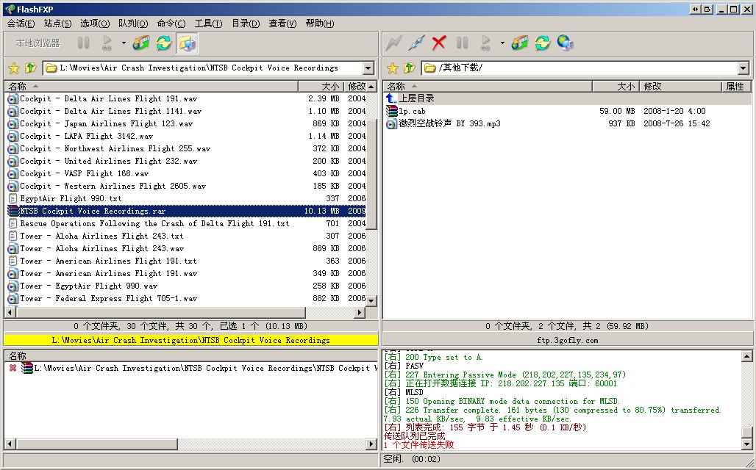756x470 pixels.
Task: Sort remote files by 大小 column
Action: point(616,86)
